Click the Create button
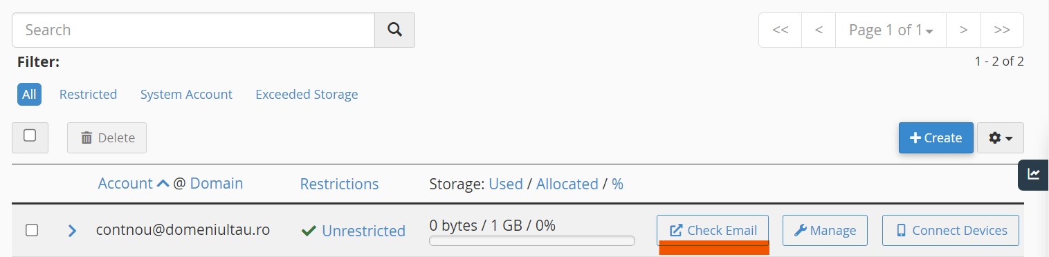 pos(936,137)
